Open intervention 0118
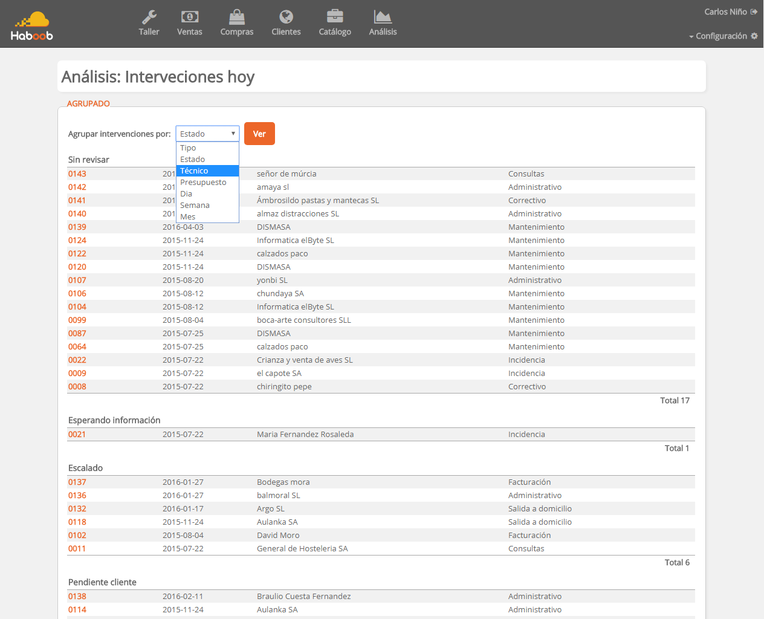The width and height of the screenshot is (764, 619). (x=77, y=522)
